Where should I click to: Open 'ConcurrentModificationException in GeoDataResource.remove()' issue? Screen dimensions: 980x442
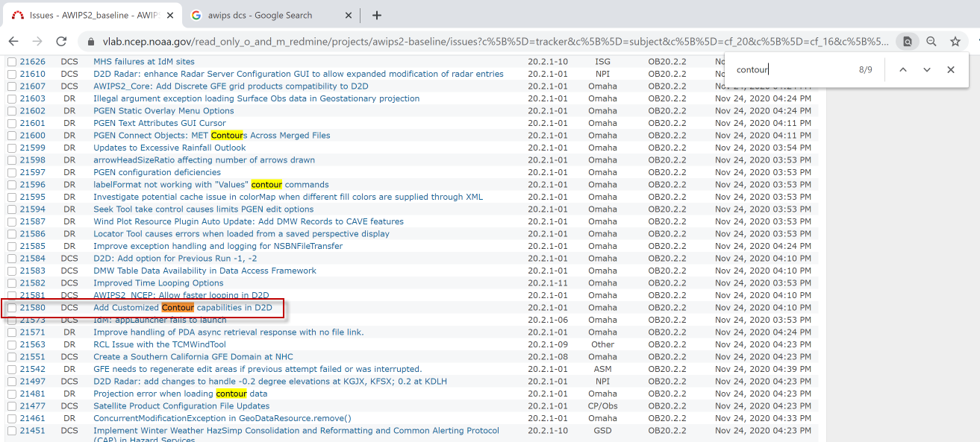click(x=222, y=418)
